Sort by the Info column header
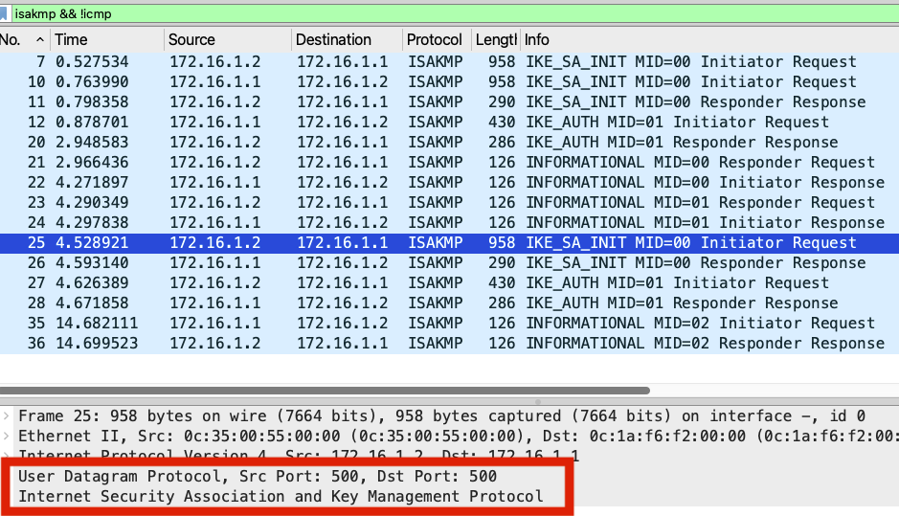 (x=709, y=39)
